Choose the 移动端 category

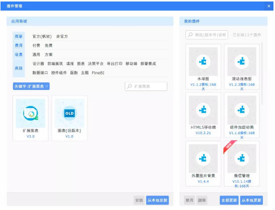(x=131, y=64)
